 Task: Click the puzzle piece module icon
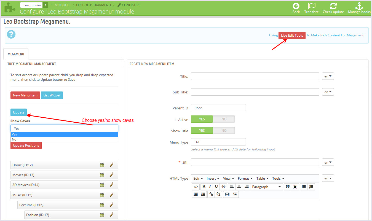coord(10,7)
